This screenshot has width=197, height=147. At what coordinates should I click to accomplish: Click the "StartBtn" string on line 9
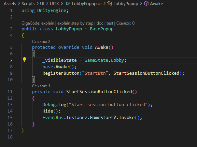pyautogui.click(x=95, y=73)
